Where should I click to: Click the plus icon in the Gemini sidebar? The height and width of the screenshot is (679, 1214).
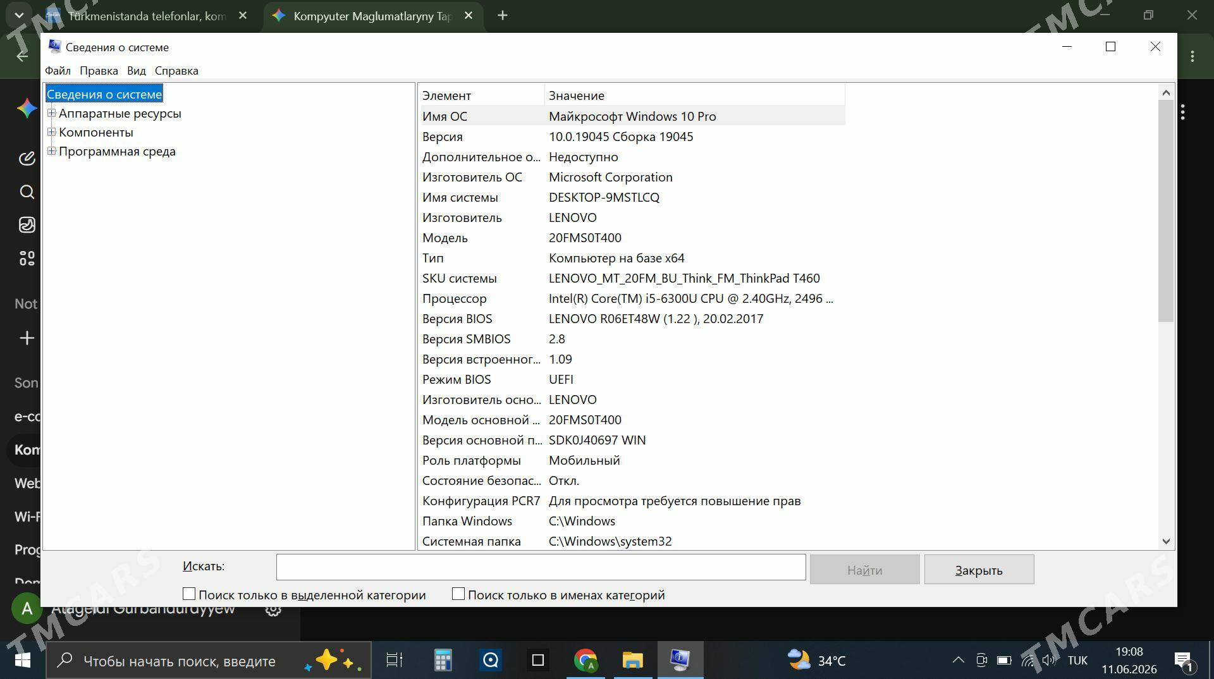pos(27,338)
